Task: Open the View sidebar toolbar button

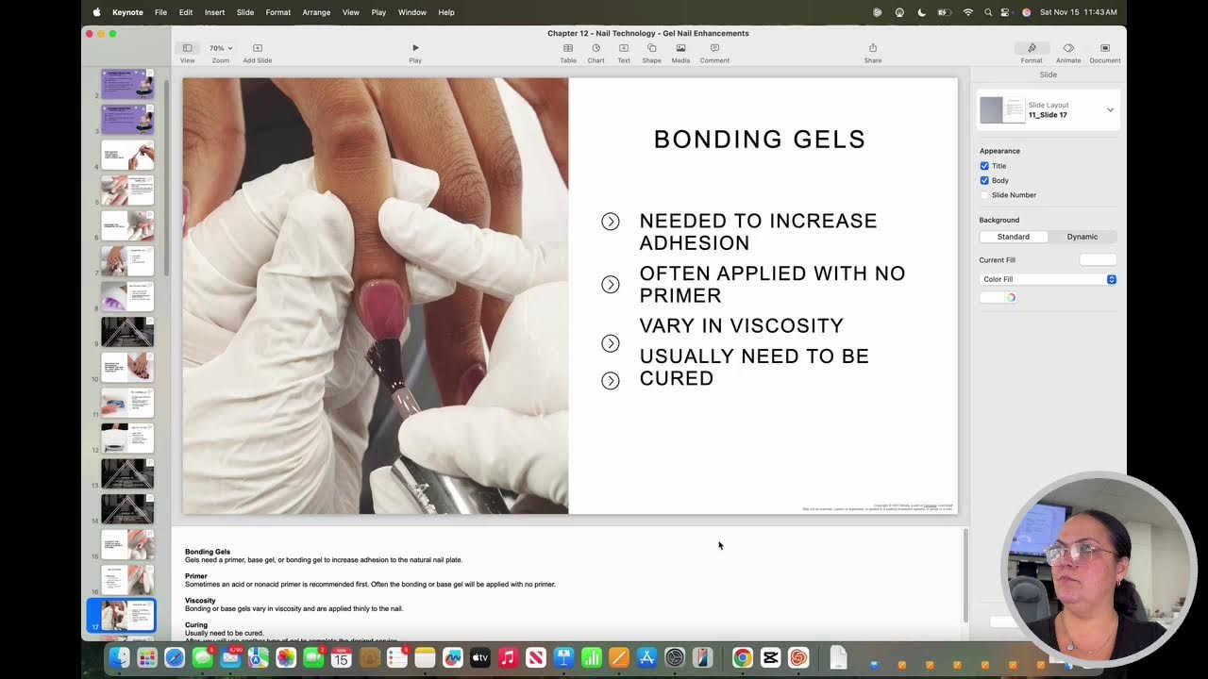Action: [187, 48]
